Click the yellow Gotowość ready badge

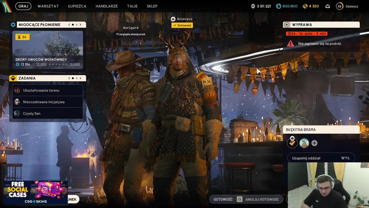182,25
